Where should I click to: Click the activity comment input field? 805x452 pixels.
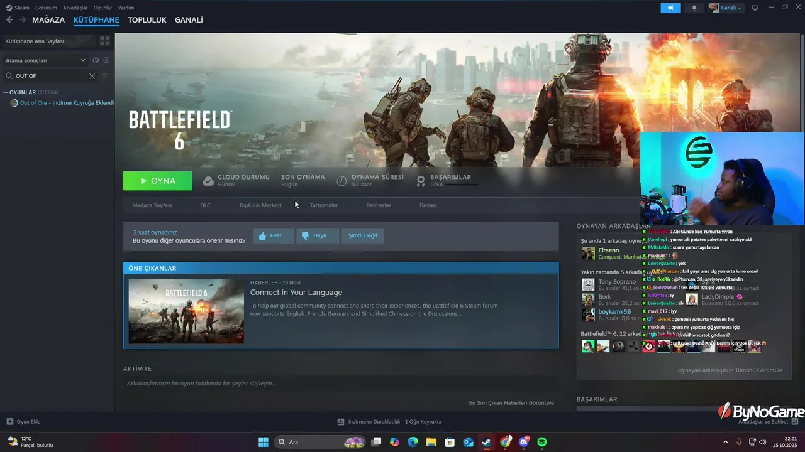pos(340,384)
